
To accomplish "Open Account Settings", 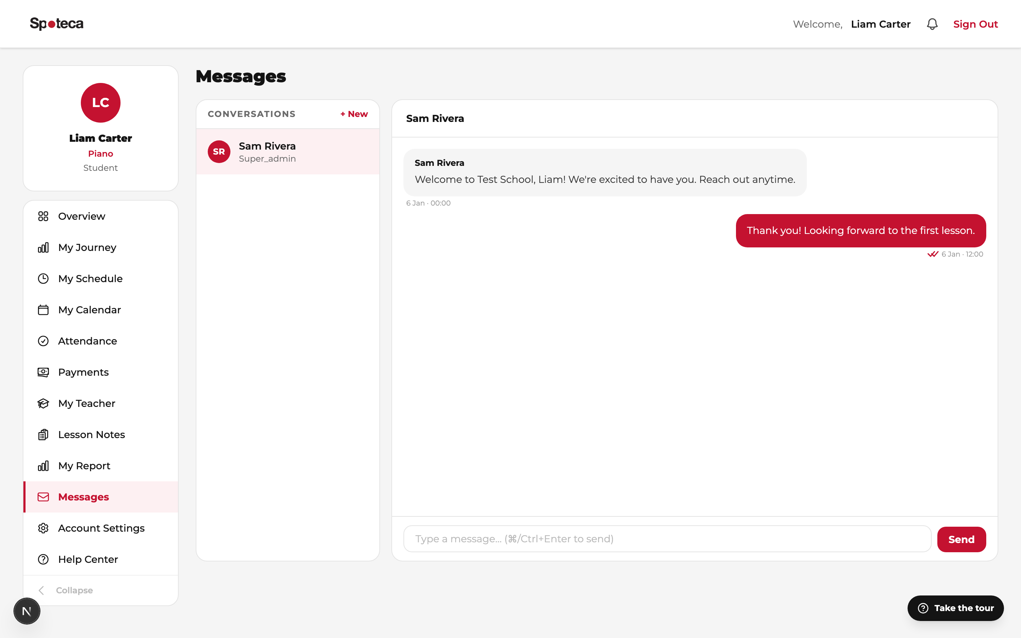I will point(101,528).
